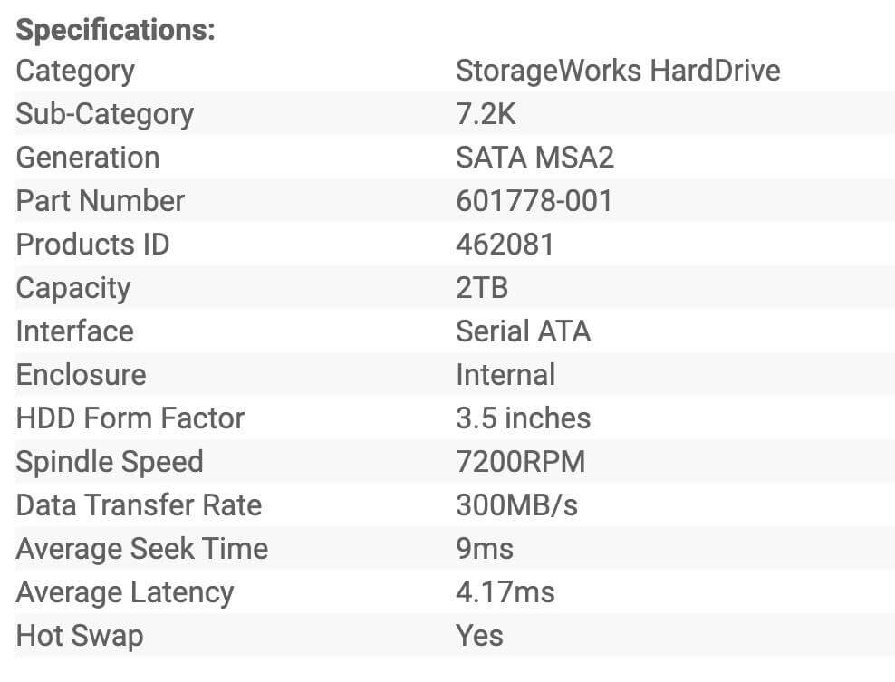Select the SATA MSA2 generation value
The height and width of the screenshot is (682, 895).
pos(534,158)
